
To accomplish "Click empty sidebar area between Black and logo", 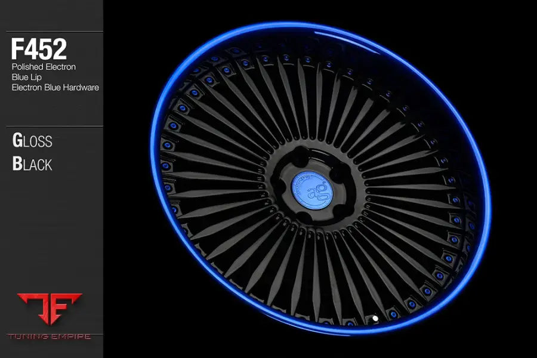I will coord(51,233).
